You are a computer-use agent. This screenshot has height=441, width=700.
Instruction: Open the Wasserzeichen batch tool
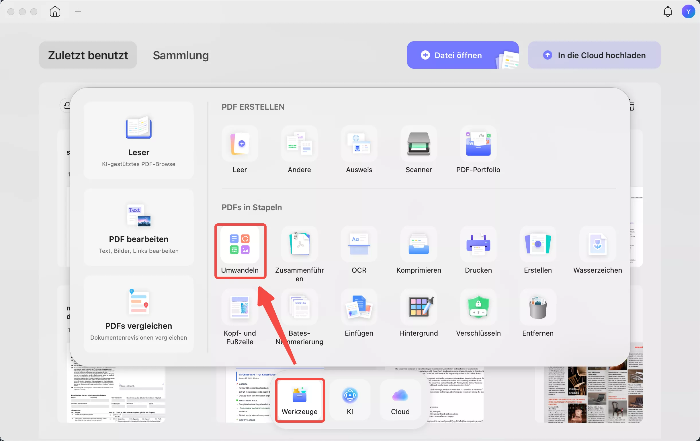click(x=597, y=250)
